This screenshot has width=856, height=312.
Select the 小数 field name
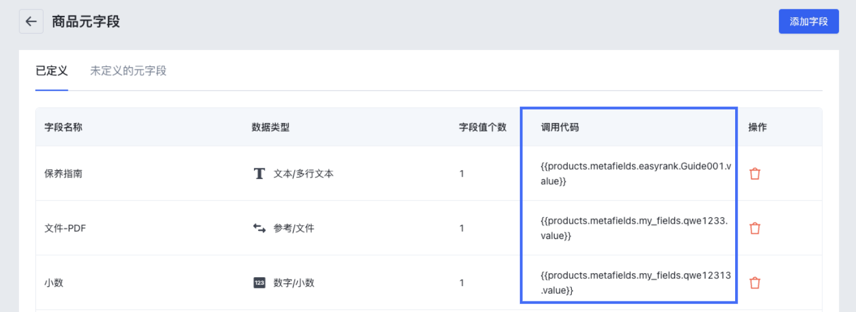(54, 283)
